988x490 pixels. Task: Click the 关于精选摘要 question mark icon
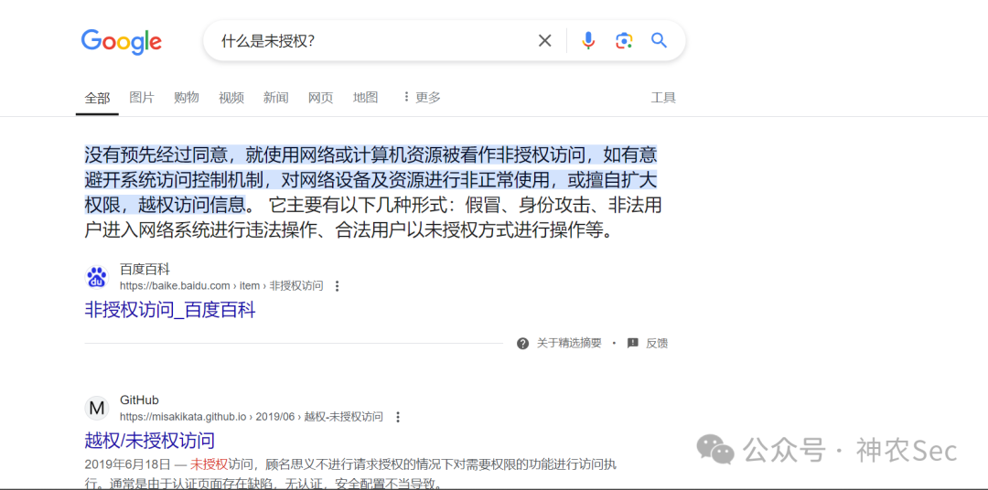tap(522, 343)
